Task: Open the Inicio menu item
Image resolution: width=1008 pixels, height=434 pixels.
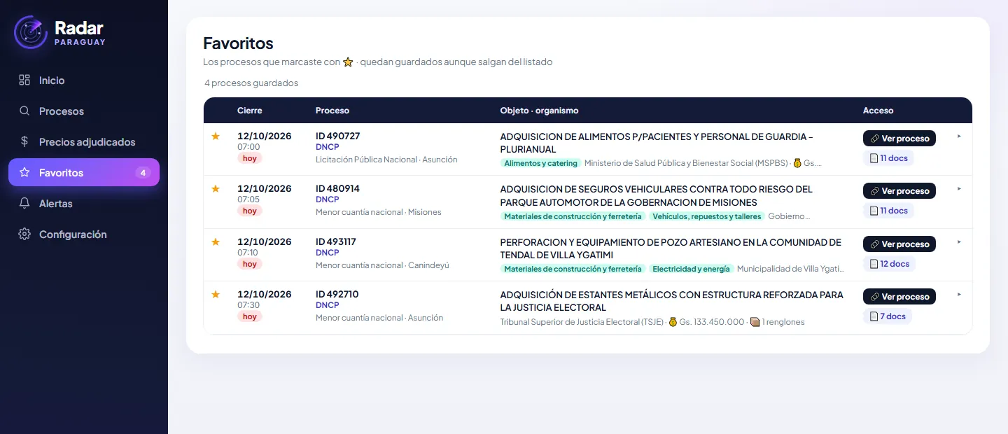Action: click(x=84, y=80)
